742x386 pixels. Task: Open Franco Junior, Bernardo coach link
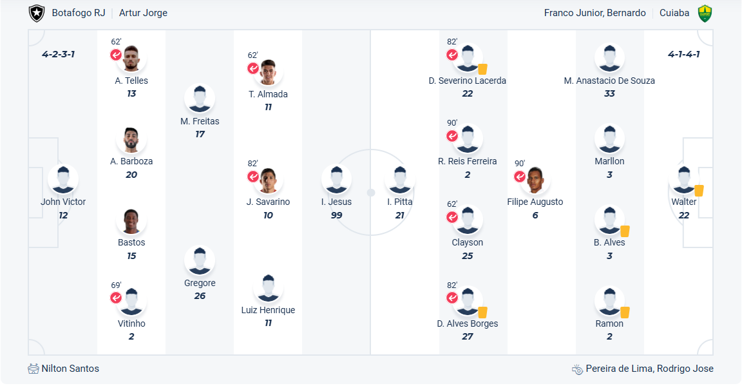pyautogui.click(x=595, y=13)
